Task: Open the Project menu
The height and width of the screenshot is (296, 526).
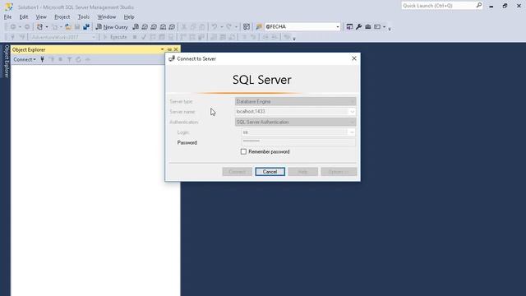Action: click(x=62, y=16)
